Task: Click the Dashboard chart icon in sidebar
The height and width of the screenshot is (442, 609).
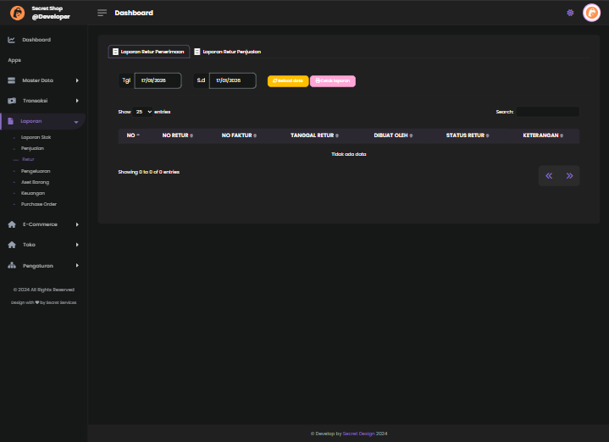Action: point(12,40)
